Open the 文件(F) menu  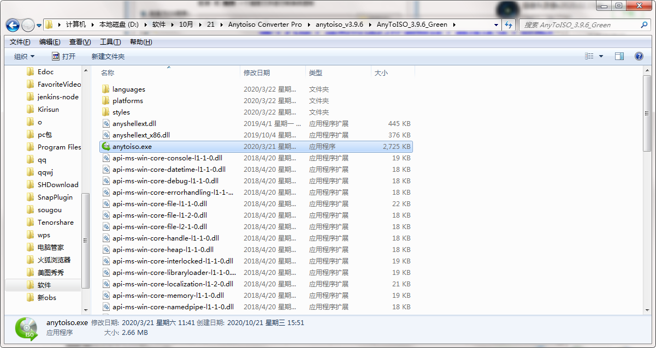(x=20, y=42)
